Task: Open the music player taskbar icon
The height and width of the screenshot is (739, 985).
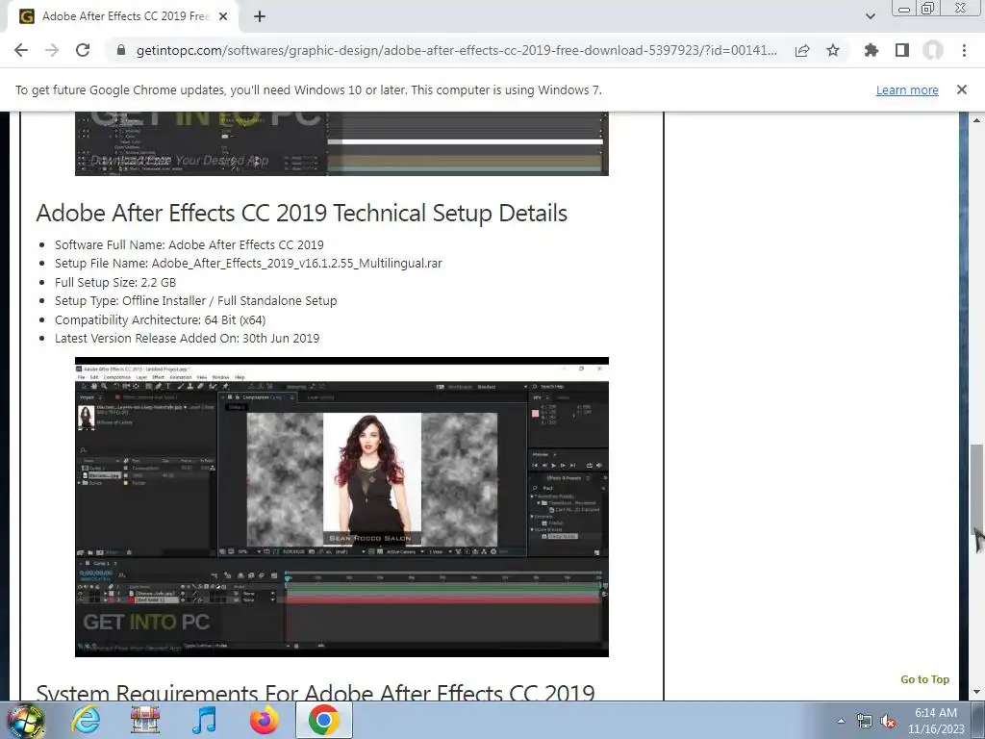Action: 204,720
